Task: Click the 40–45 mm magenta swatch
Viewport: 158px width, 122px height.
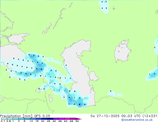Action: 68,119
